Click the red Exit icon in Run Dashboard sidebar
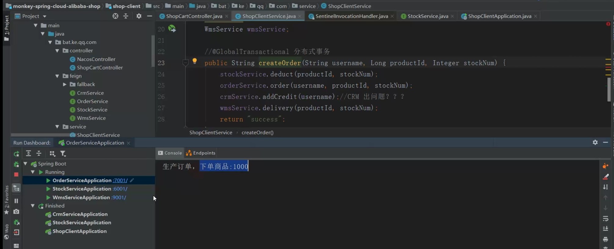Image resolution: width=614 pixels, height=249 pixels. click(16, 233)
